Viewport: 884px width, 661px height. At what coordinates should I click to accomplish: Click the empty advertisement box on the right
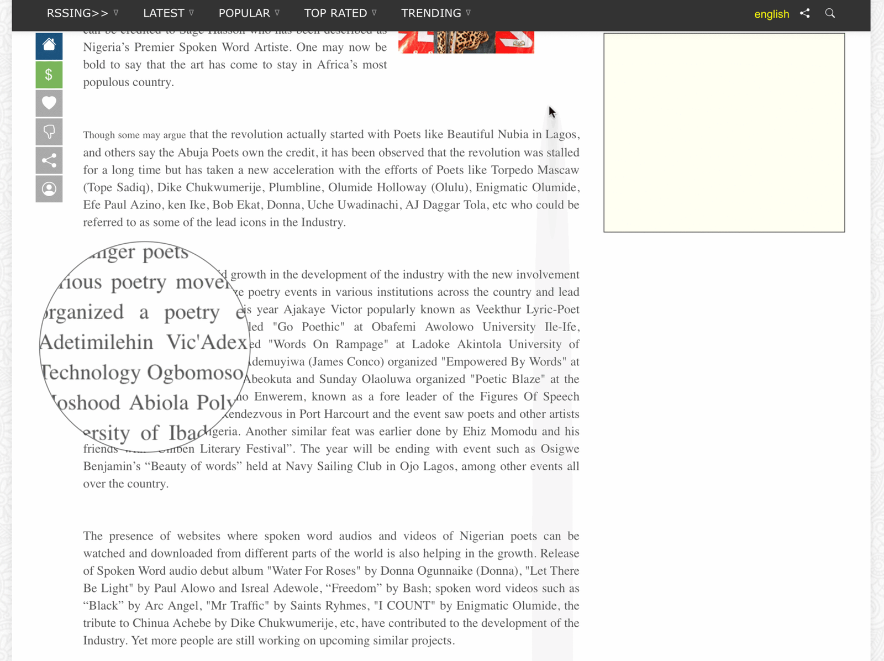click(724, 132)
